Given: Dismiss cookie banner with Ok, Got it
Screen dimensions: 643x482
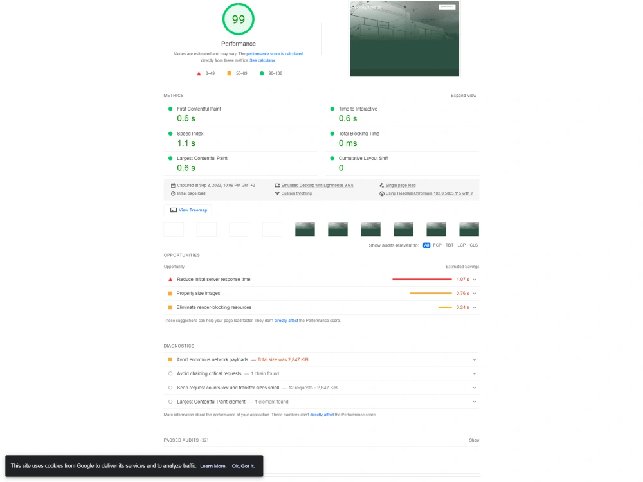Looking at the screenshot, I should coord(243,466).
